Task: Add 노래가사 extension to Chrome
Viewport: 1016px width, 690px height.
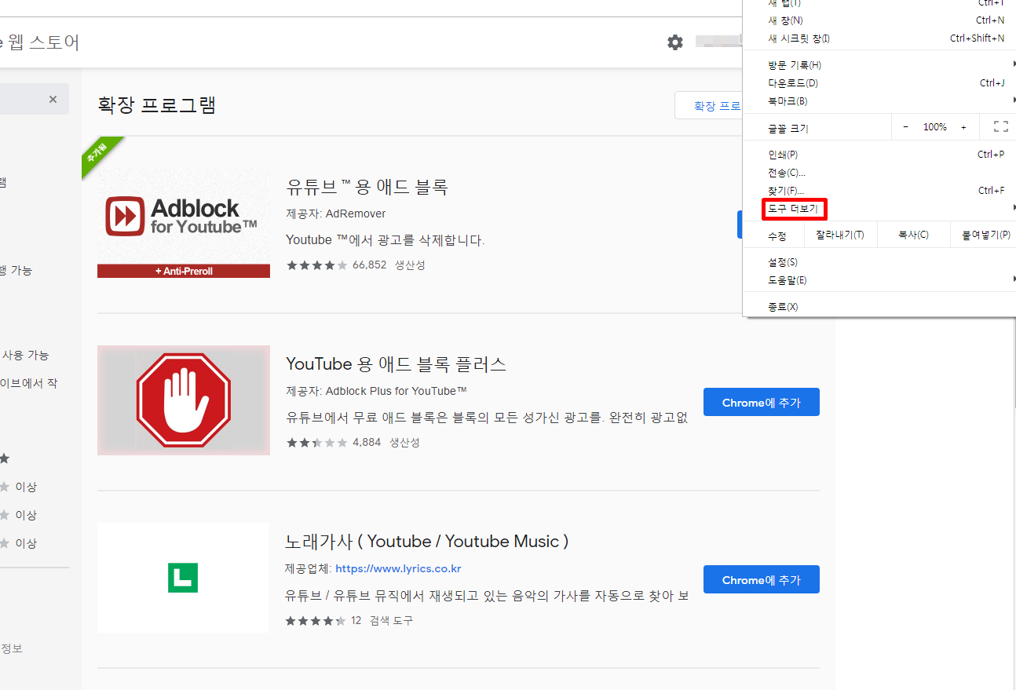Action: pos(762,579)
